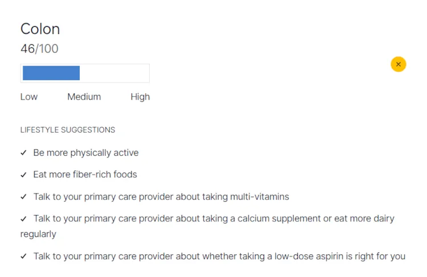Click checkmark beside Be more physically active

tap(24, 152)
